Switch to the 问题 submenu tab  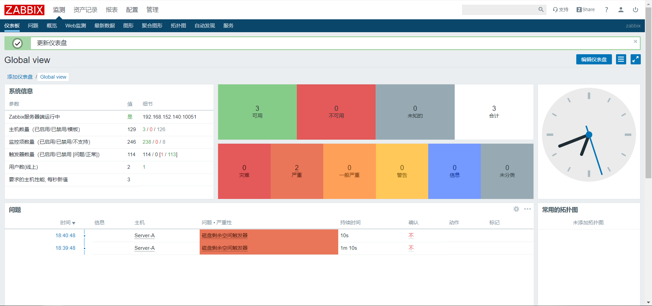point(33,26)
